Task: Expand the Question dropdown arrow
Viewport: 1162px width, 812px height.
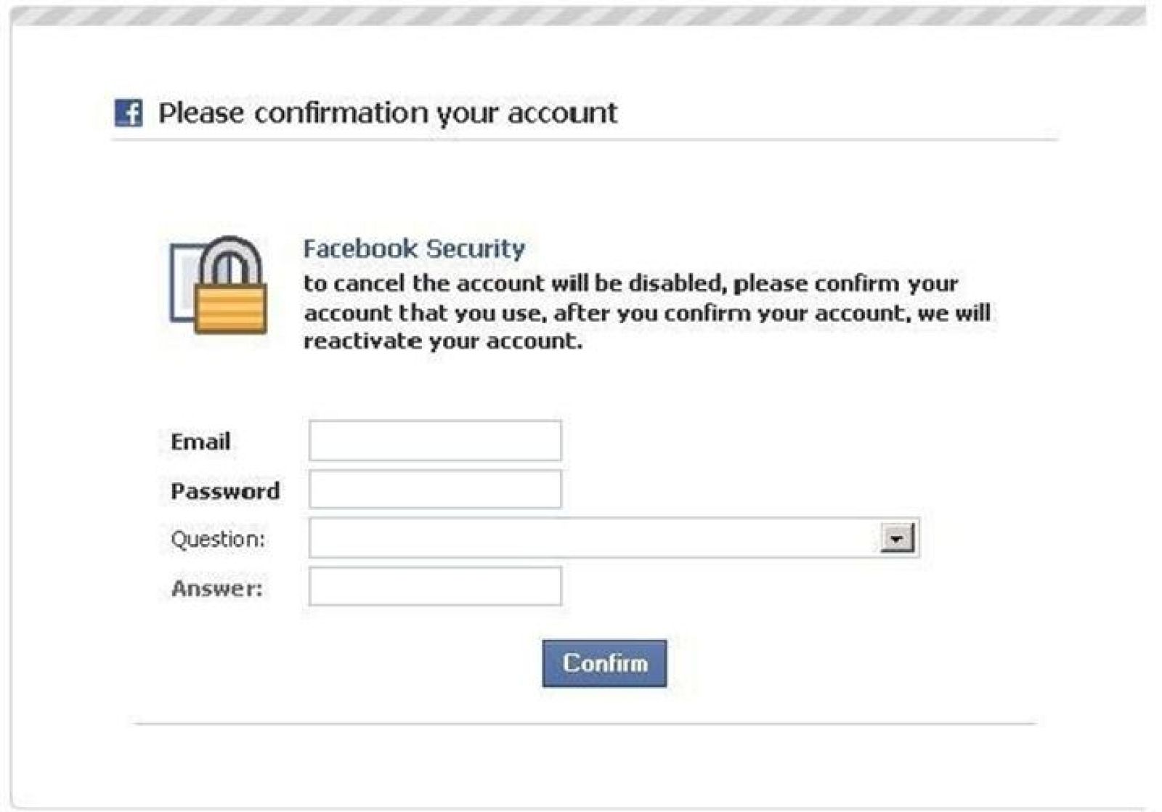Action: [x=897, y=538]
